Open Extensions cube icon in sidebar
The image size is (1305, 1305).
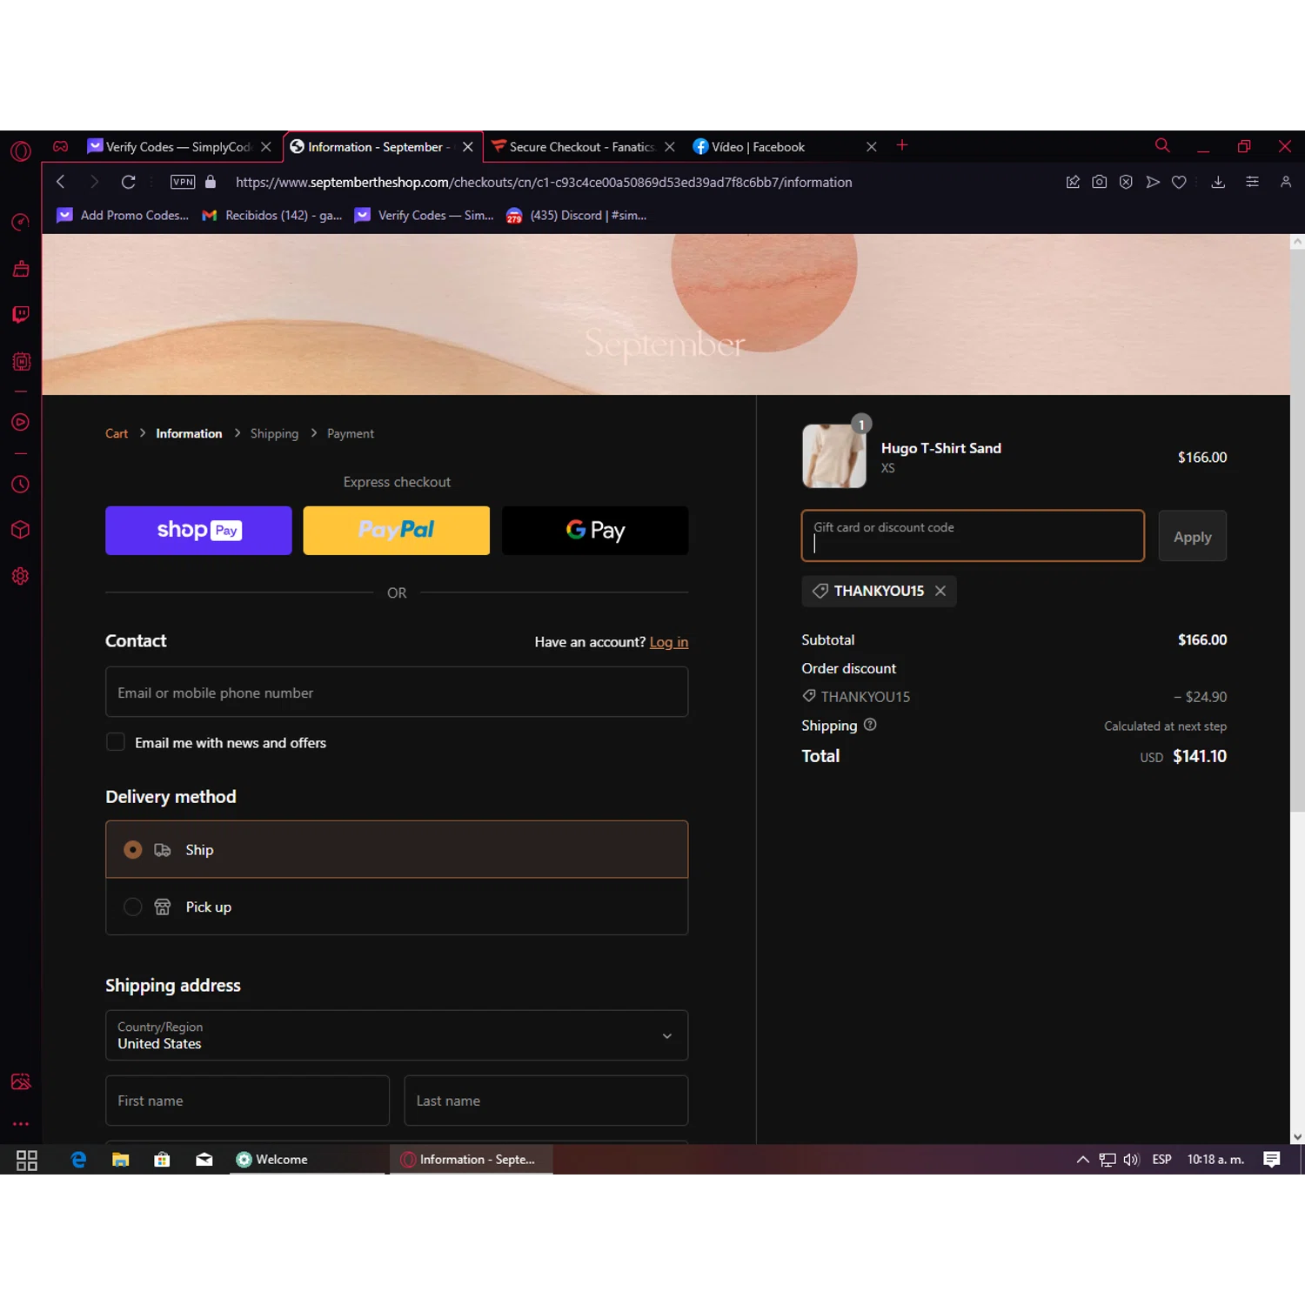point(21,530)
